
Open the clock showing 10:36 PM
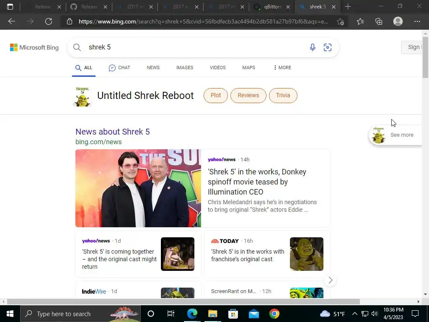[393, 314]
